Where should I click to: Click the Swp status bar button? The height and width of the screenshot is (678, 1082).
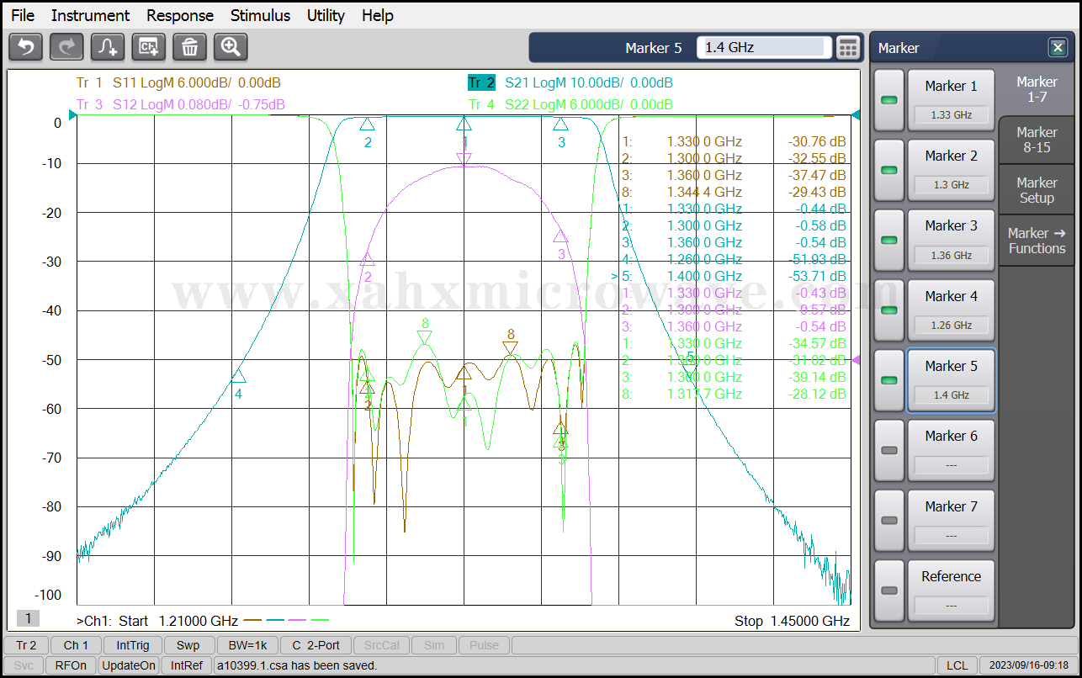(x=188, y=645)
